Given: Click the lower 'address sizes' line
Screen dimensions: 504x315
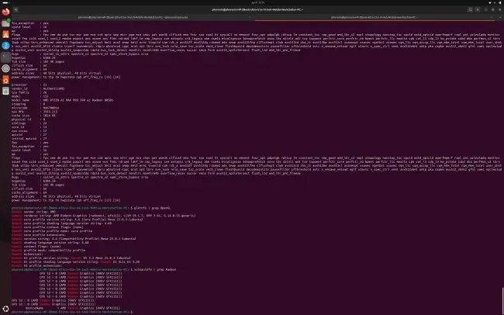Looking at the screenshot, I should click(x=57, y=196).
